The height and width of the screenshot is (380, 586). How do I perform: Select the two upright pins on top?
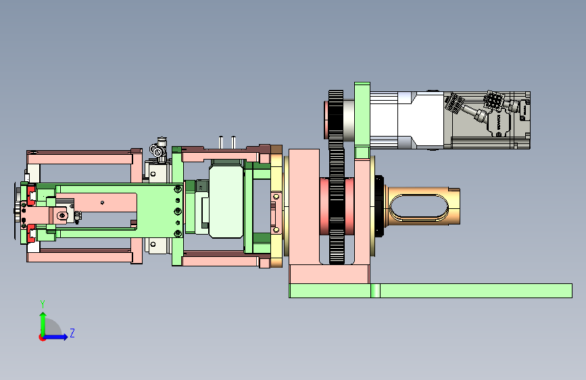pyautogui.click(x=227, y=143)
